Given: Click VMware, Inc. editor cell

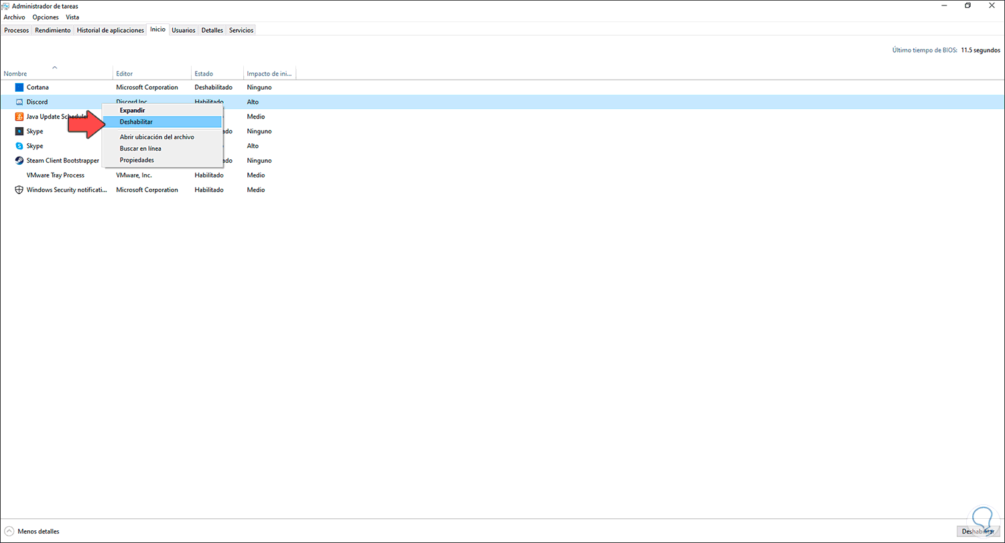Looking at the screenshot, I should [x=134, y=175].
